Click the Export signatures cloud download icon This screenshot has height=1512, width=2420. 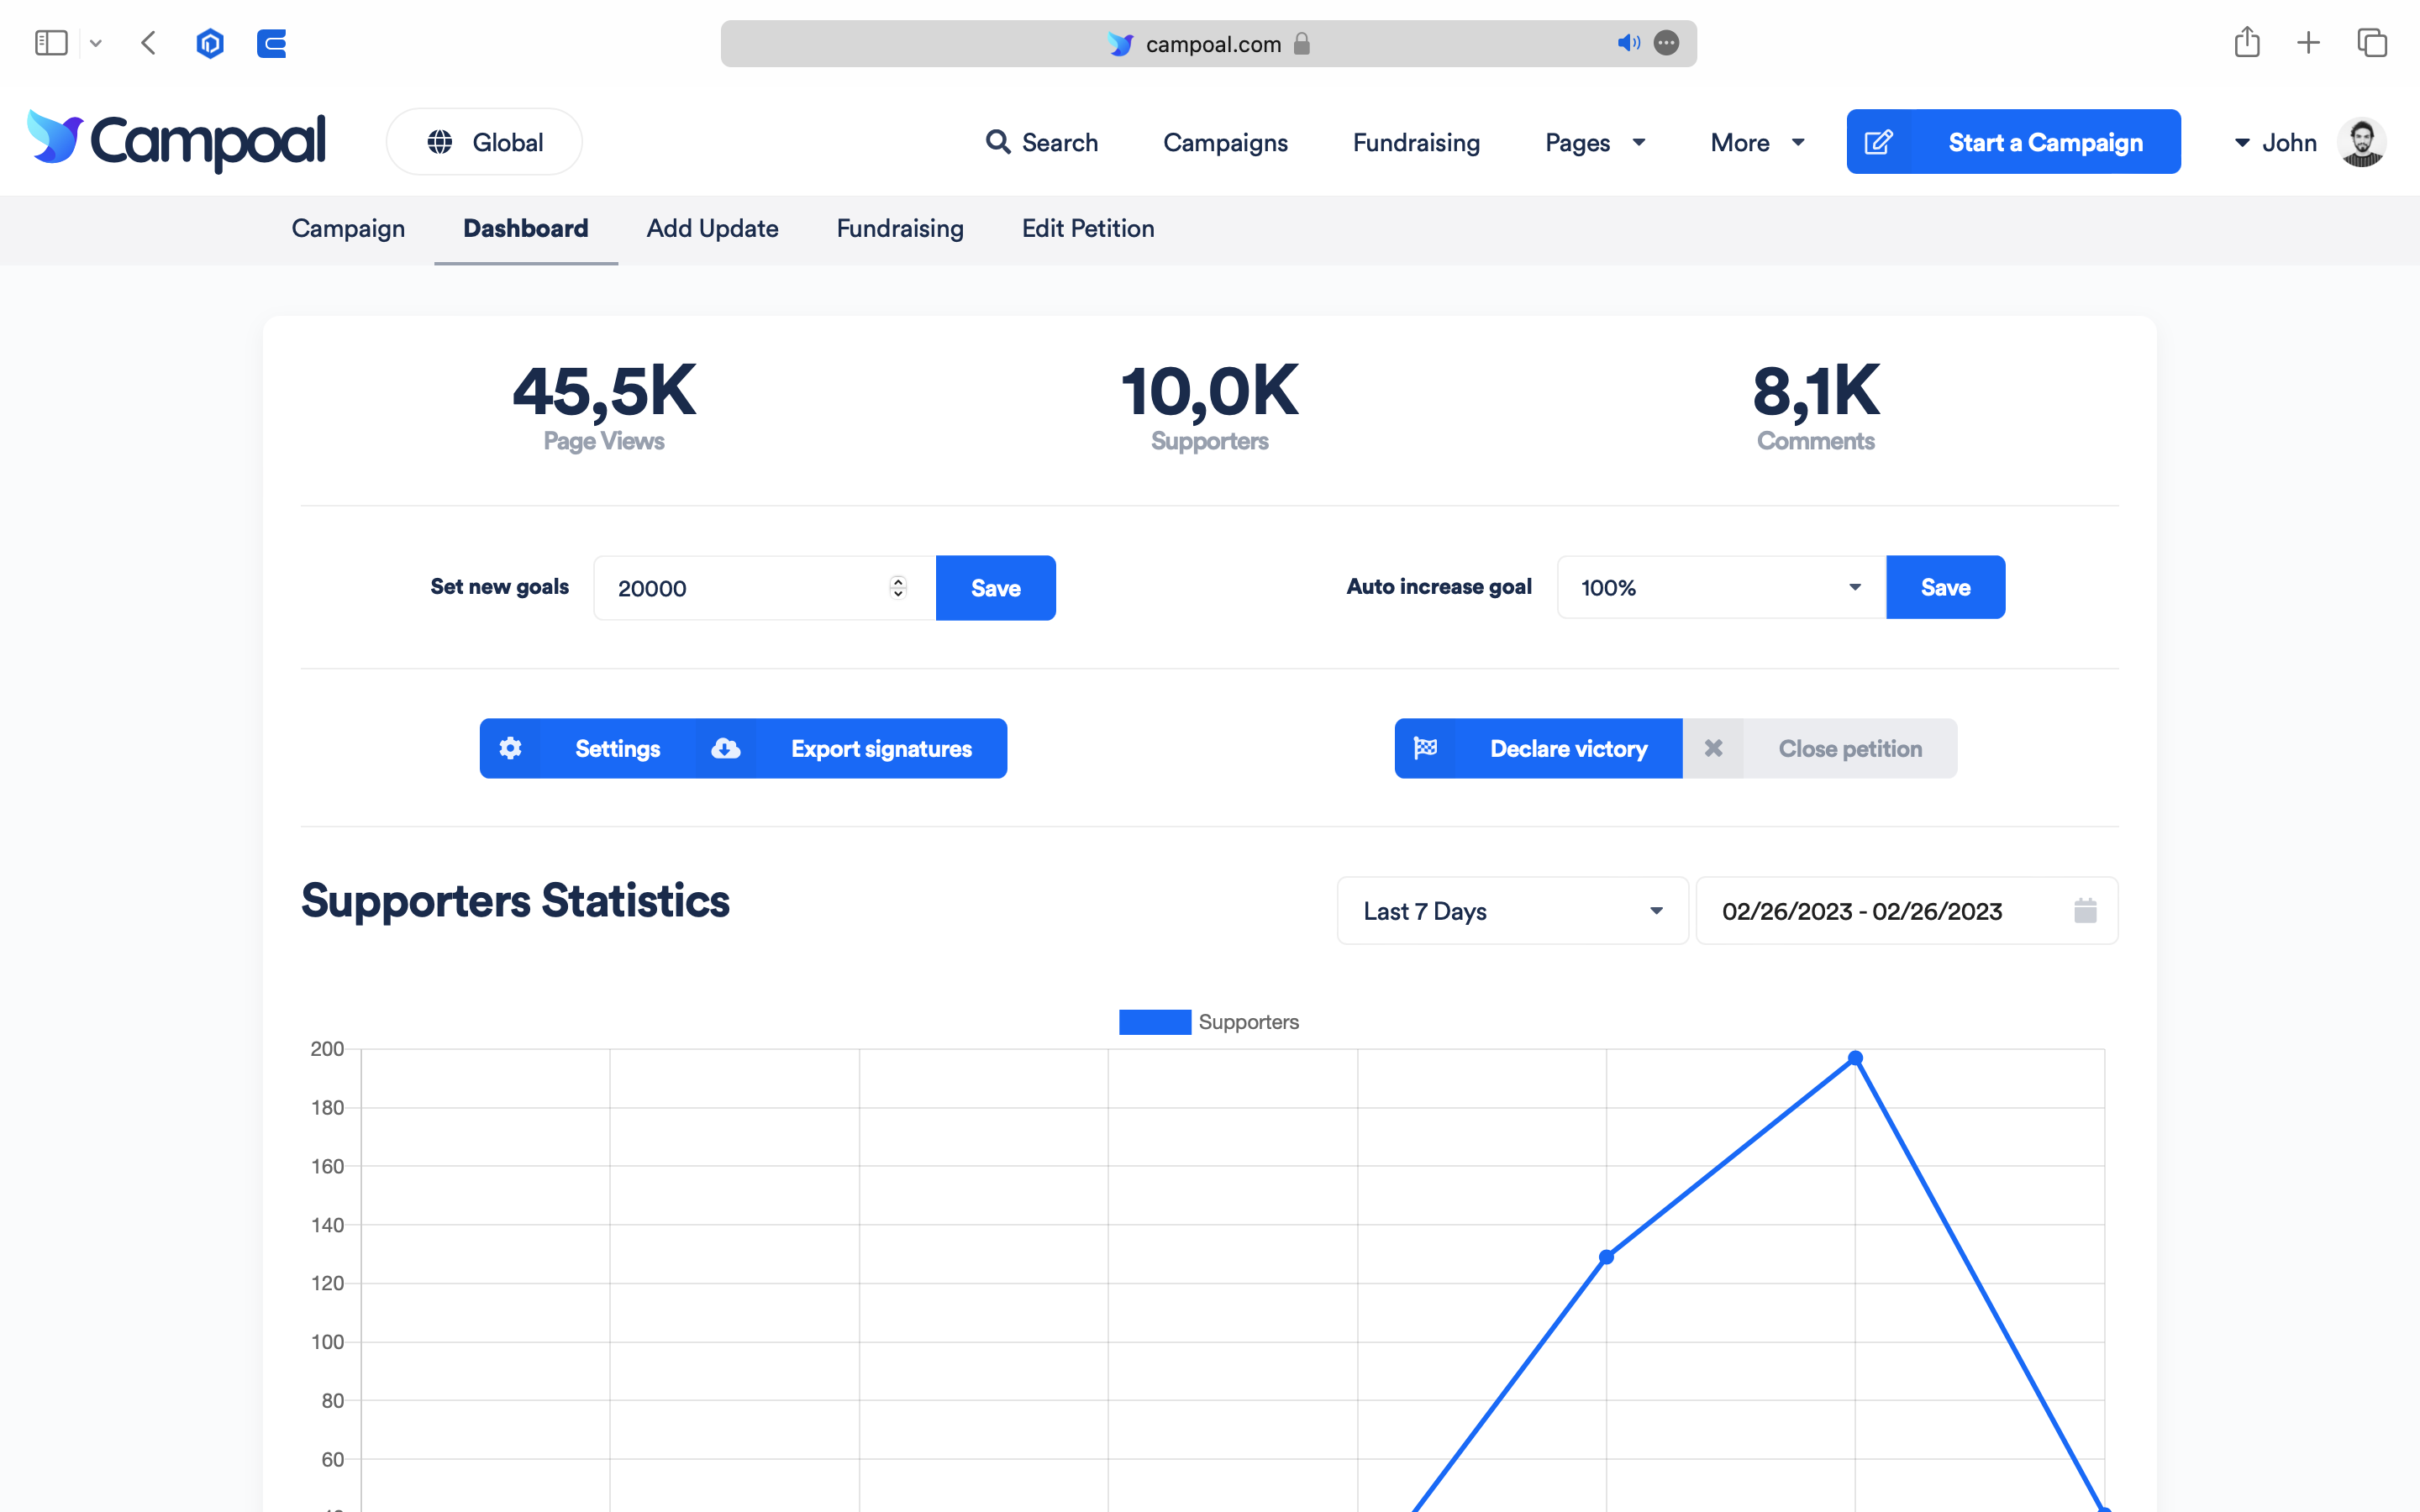point(726,748)
